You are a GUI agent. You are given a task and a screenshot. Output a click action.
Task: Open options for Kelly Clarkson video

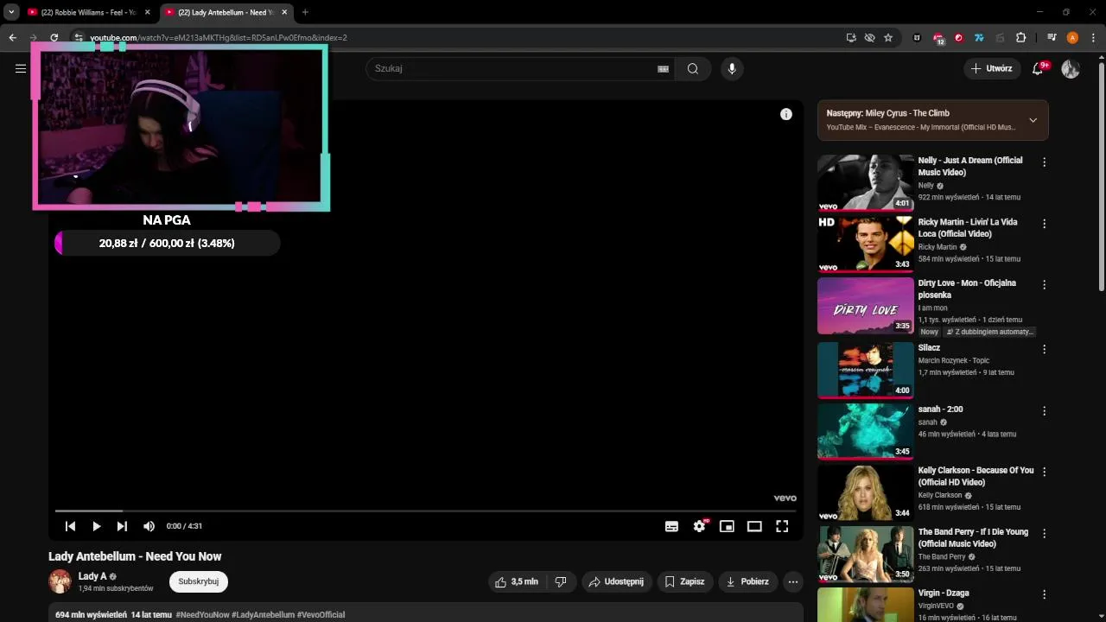pos(1044,473)
